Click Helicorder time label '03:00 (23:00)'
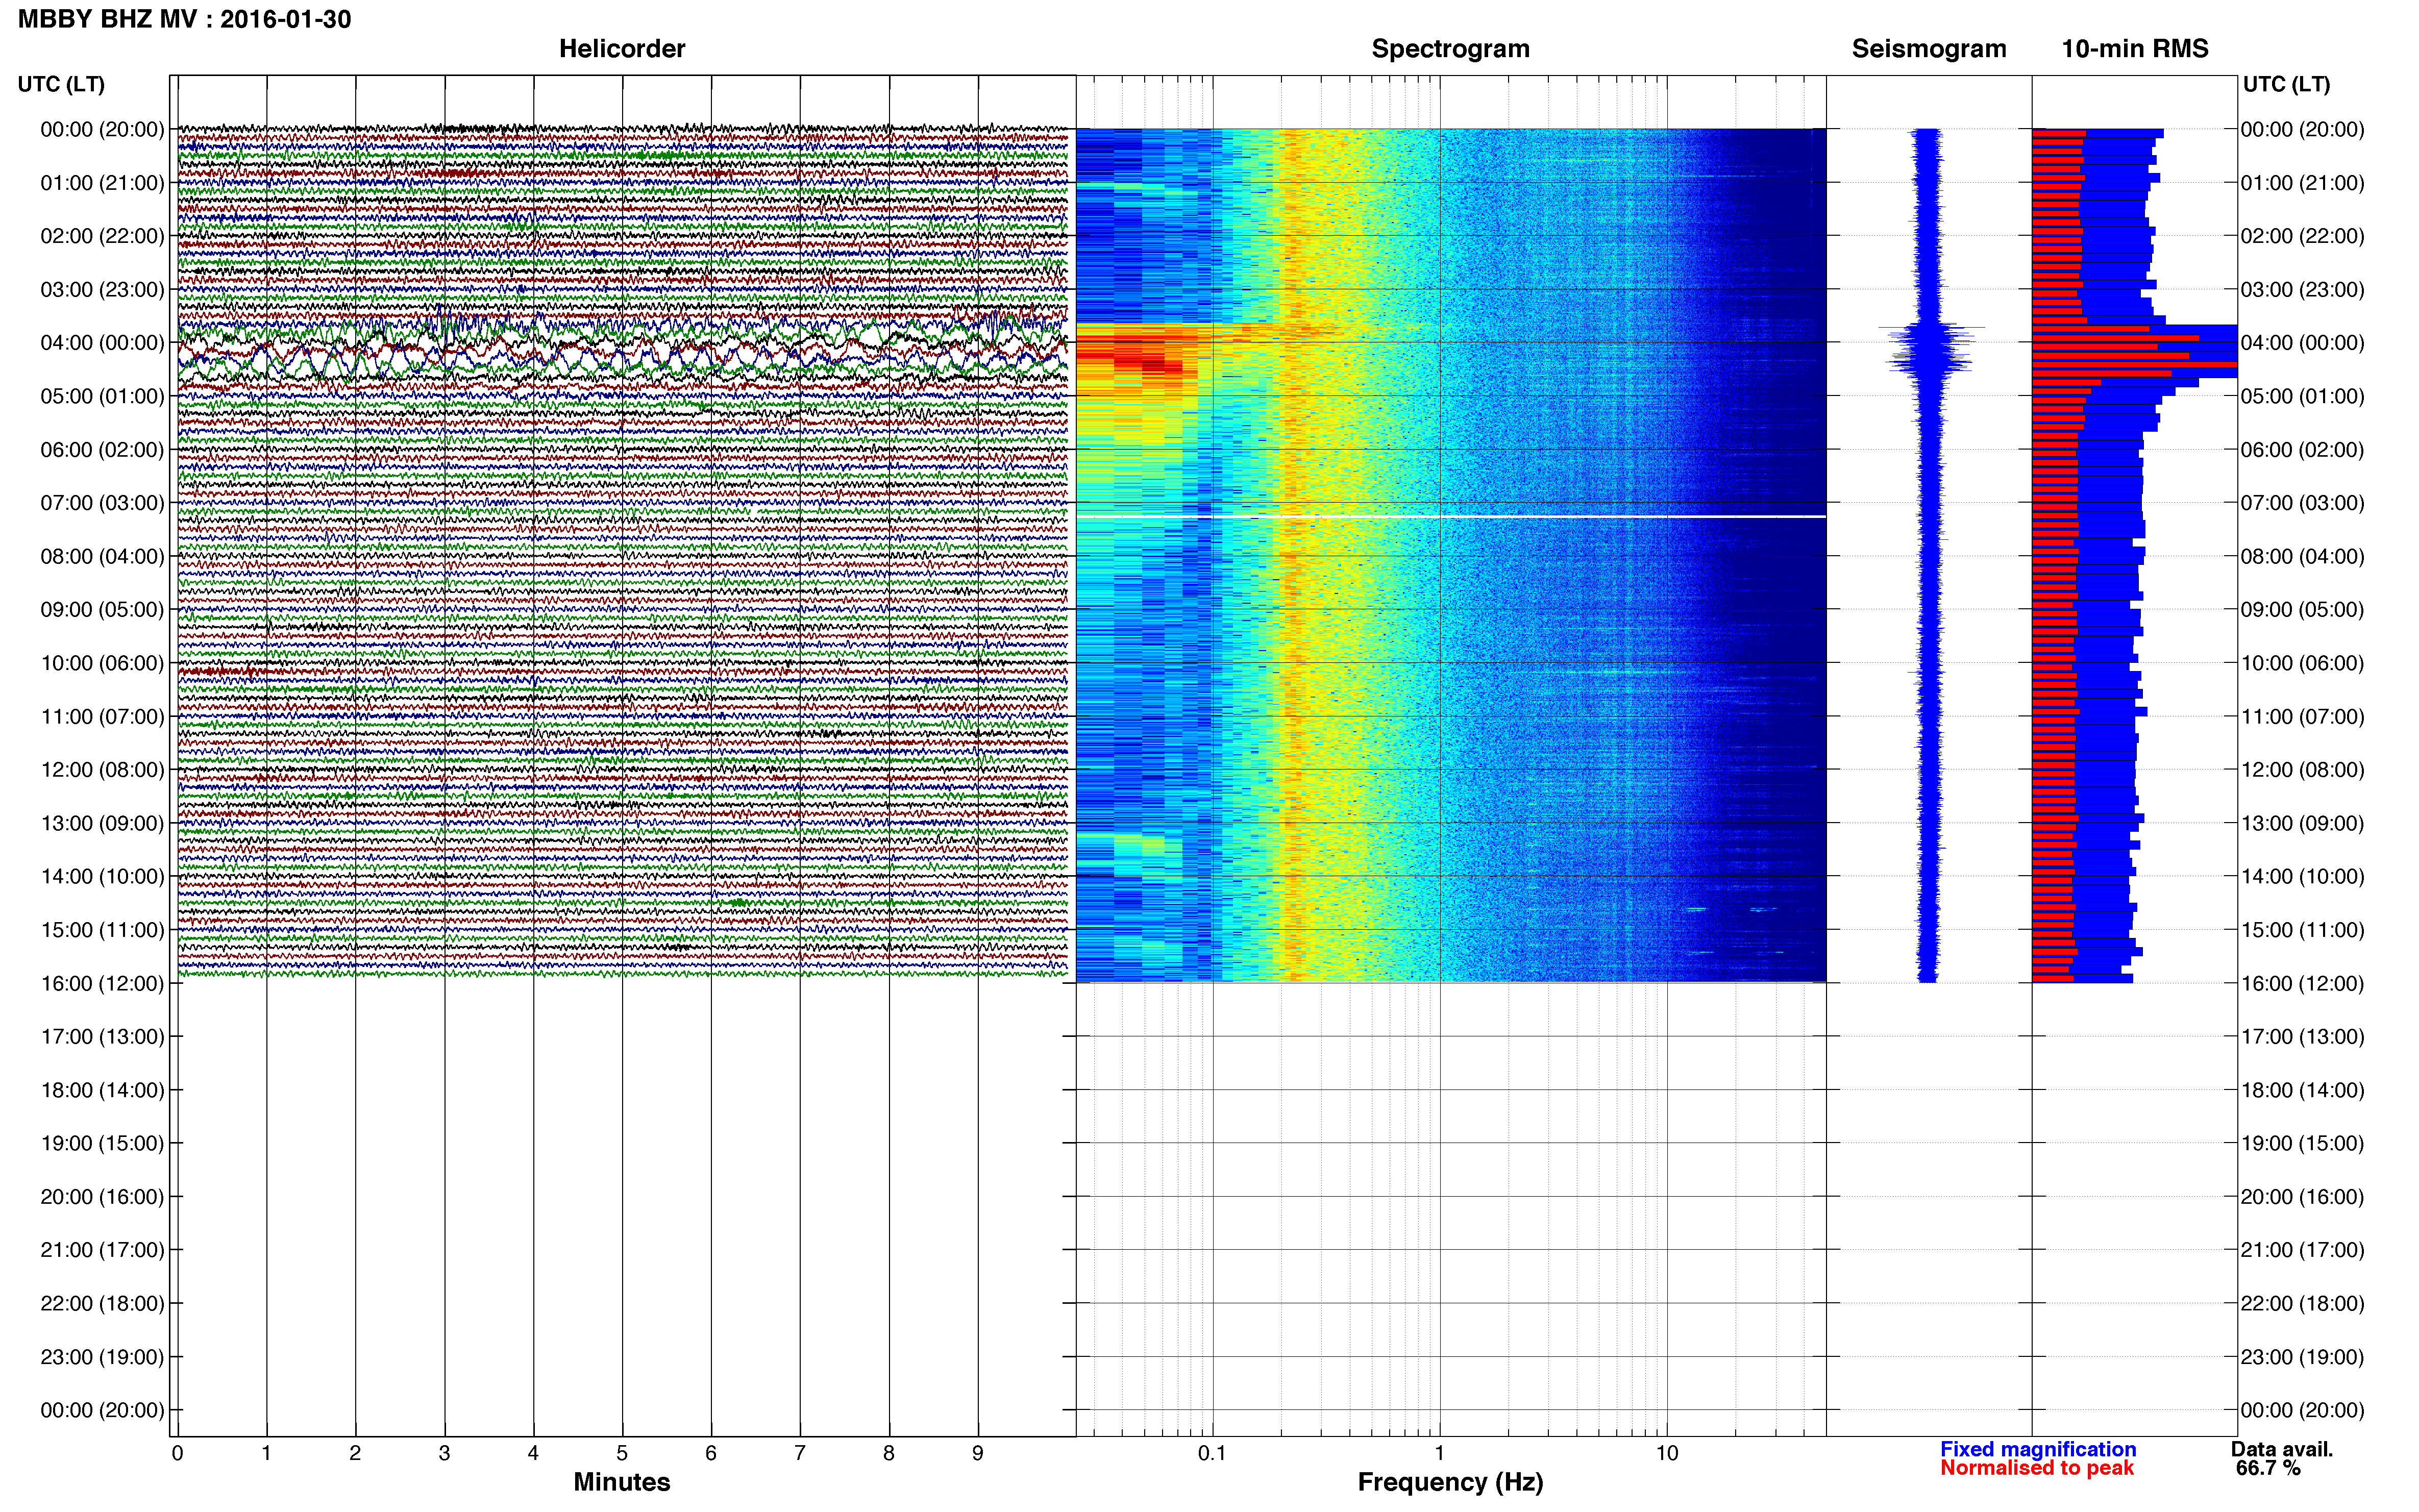 click(x=102, y=289)
